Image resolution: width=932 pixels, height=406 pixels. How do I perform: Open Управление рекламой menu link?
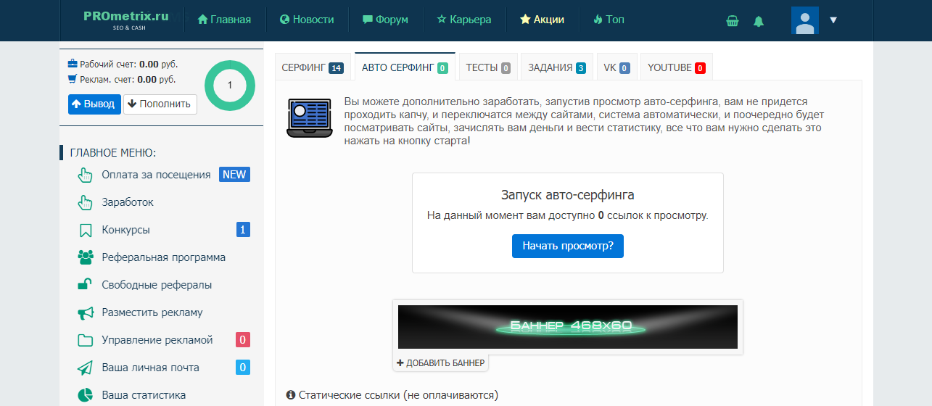pyautogui.click(x=157, y=340)
